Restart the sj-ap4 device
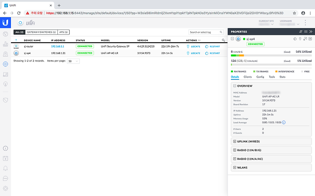The width and height of the screenshot is (315, 196). tap(212, 53)
